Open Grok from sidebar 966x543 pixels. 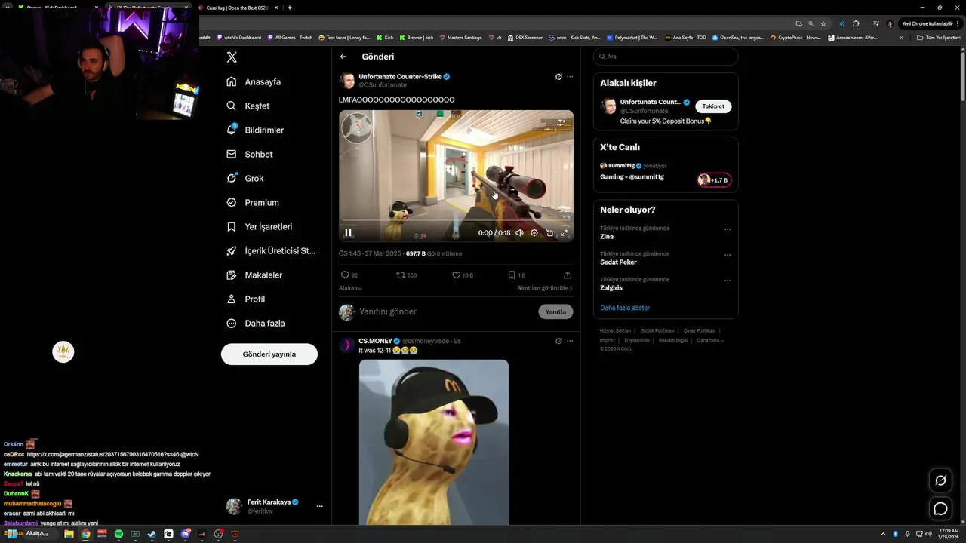pyautogui.click(x=245, y=179)
